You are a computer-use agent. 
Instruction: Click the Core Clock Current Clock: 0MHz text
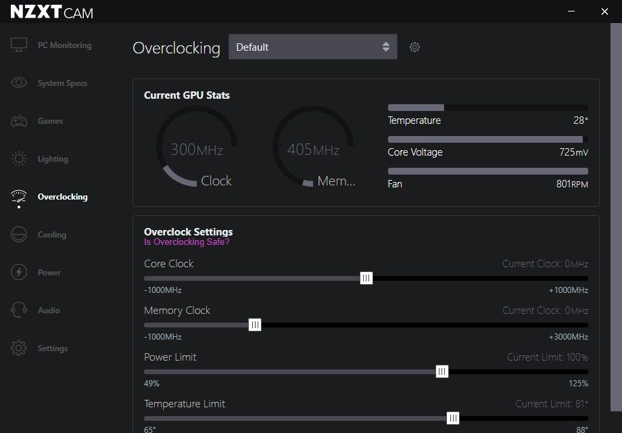click(x=545, y=264)
